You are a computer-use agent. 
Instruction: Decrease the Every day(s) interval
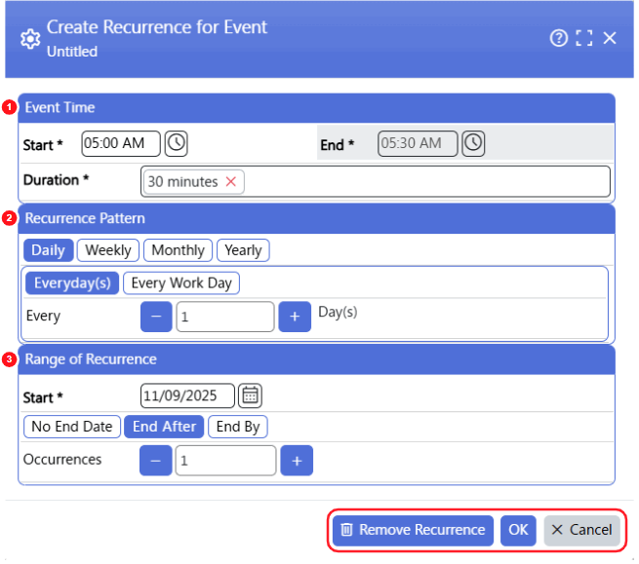[x=156, y=317]
